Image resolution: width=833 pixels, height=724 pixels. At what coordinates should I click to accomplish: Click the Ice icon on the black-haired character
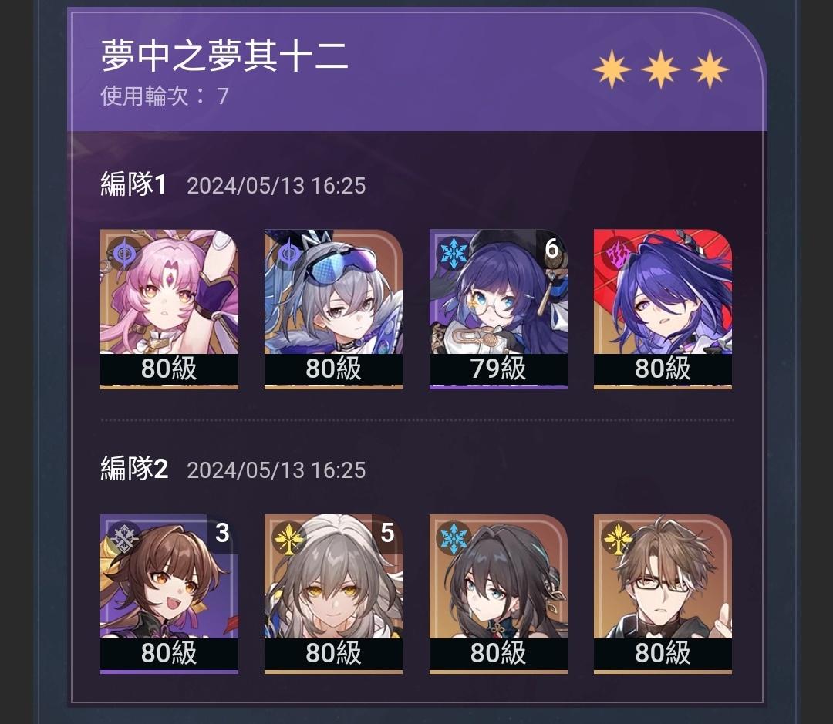[454, 537]
